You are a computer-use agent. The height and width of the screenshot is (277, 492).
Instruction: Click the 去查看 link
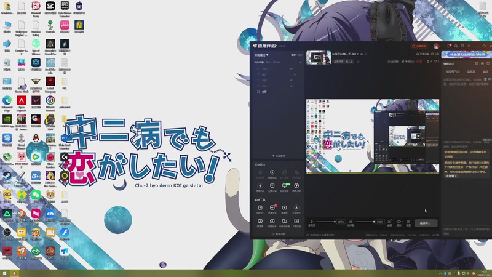pos(451,176)
